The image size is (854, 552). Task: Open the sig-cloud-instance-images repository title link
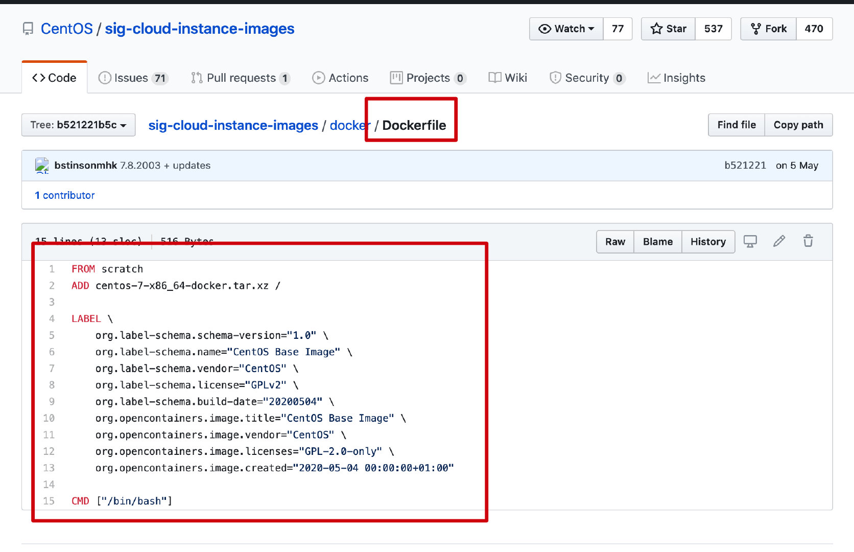tap(200, 29)
